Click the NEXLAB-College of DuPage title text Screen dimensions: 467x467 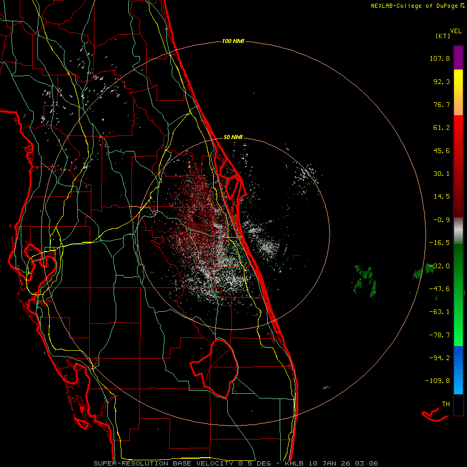pos(417,6)
